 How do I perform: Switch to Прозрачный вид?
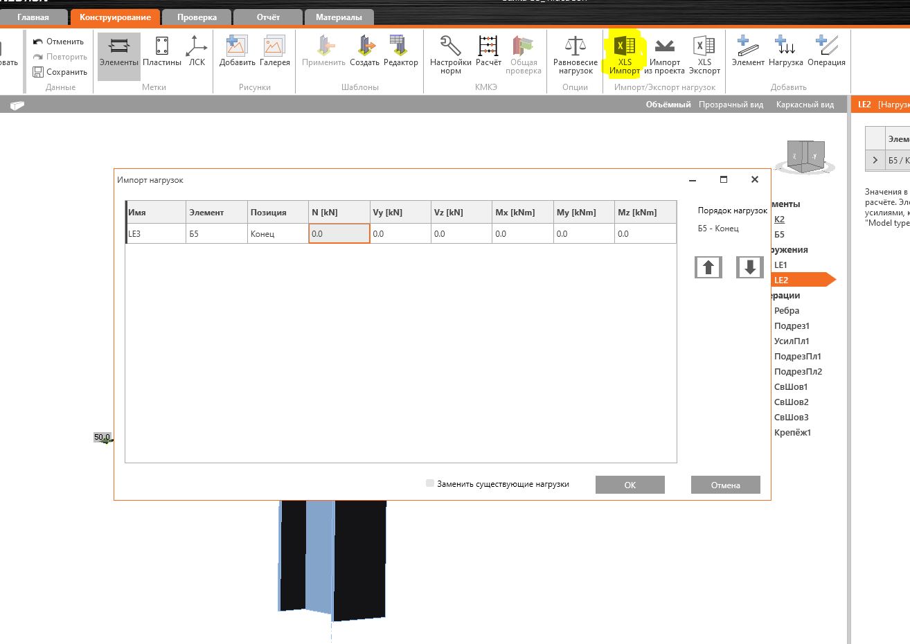tap(731, 105)
